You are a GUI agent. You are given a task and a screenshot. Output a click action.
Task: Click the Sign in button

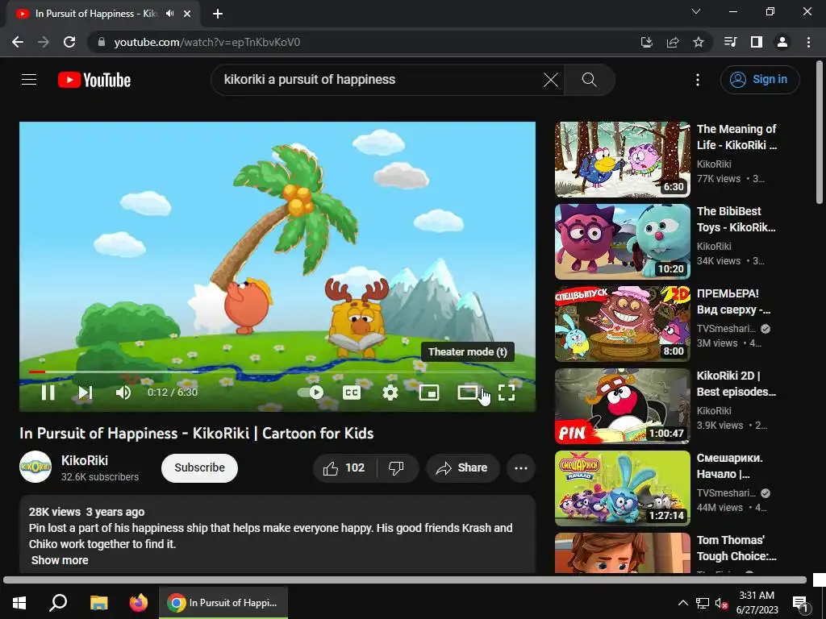tap(760, 80)
